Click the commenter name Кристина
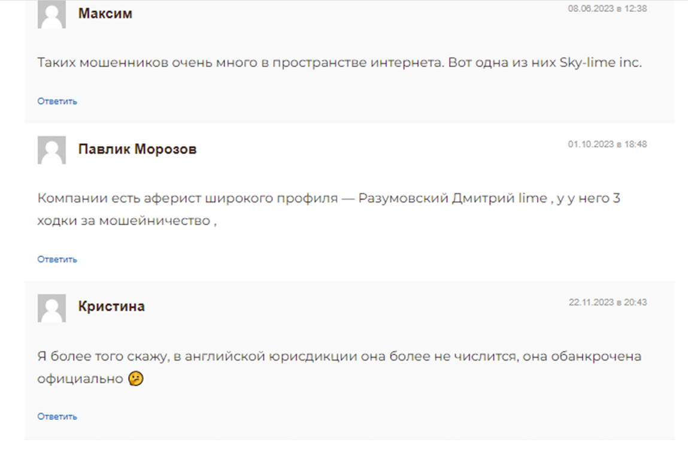This screenshot has height=457, width=688. (x=111, y=306)
